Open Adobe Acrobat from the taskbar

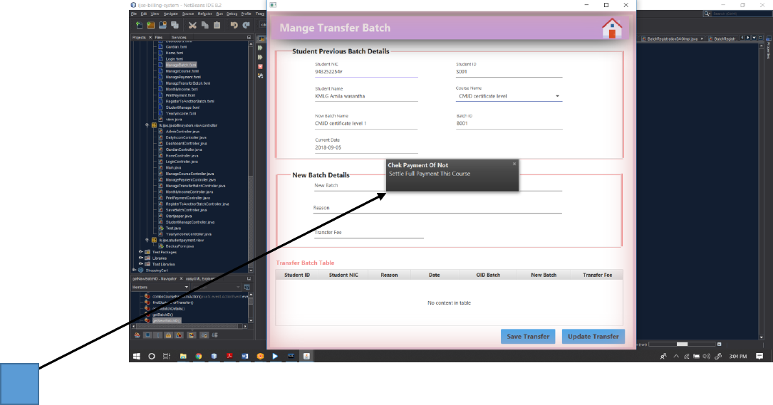click(x=229, y=356)
